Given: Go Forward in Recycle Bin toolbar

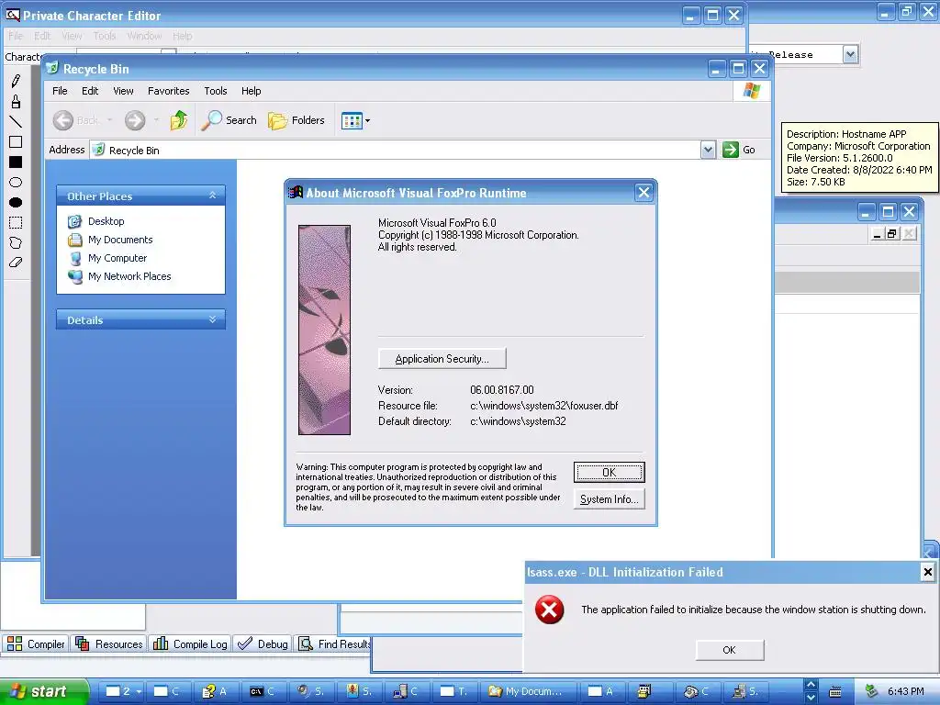Looking at the screenshot, I should point(135,120).
